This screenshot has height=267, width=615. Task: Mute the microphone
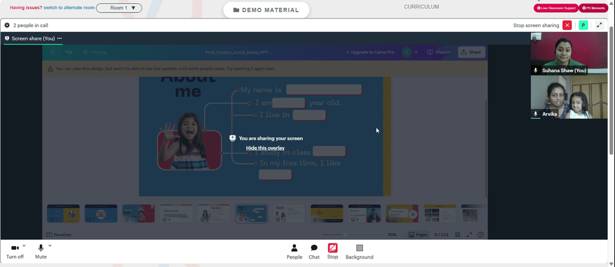tap(41, 252)
